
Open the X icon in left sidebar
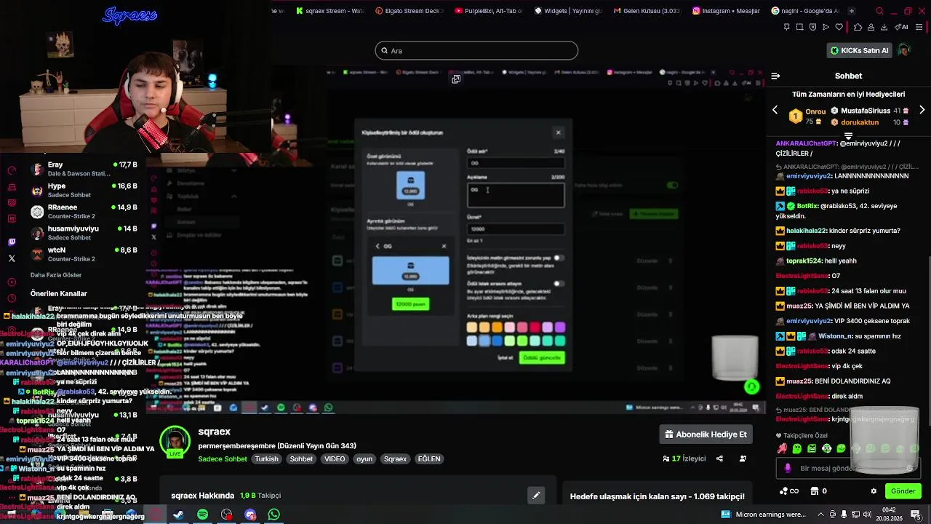[x=12, y=258]
